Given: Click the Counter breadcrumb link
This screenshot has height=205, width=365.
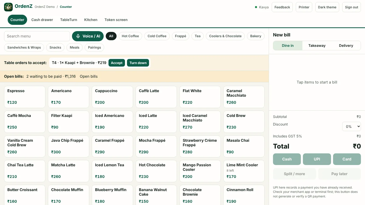Looking at the screenshot, I should (66, 7).
